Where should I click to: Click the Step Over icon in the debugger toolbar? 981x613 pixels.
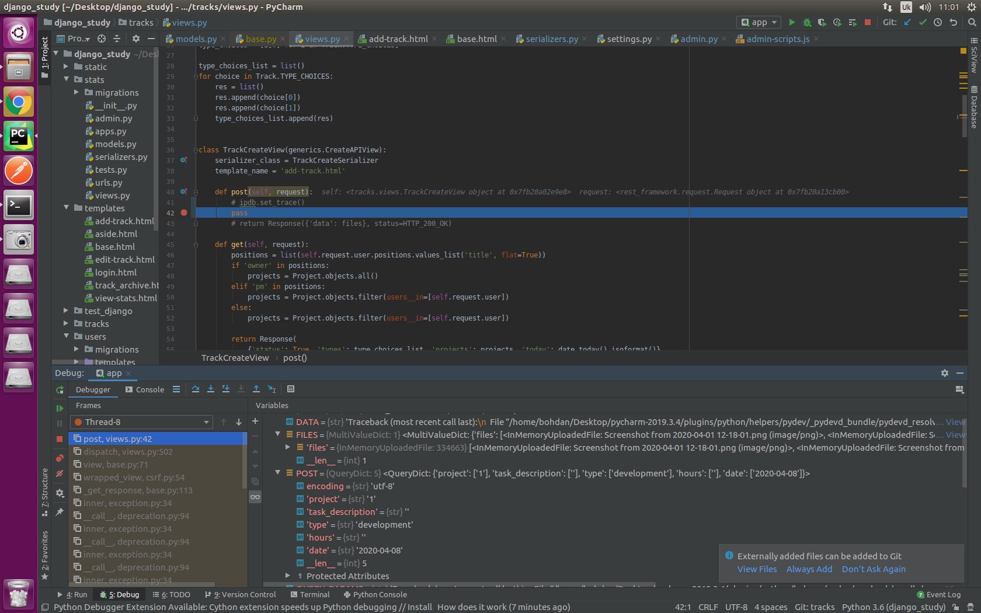pyautogui.click(x=196, y=389)
